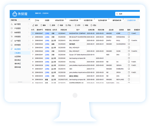Click 已审批 link in row 20BKS0038
Screen dimensions: 150x126
47,65
